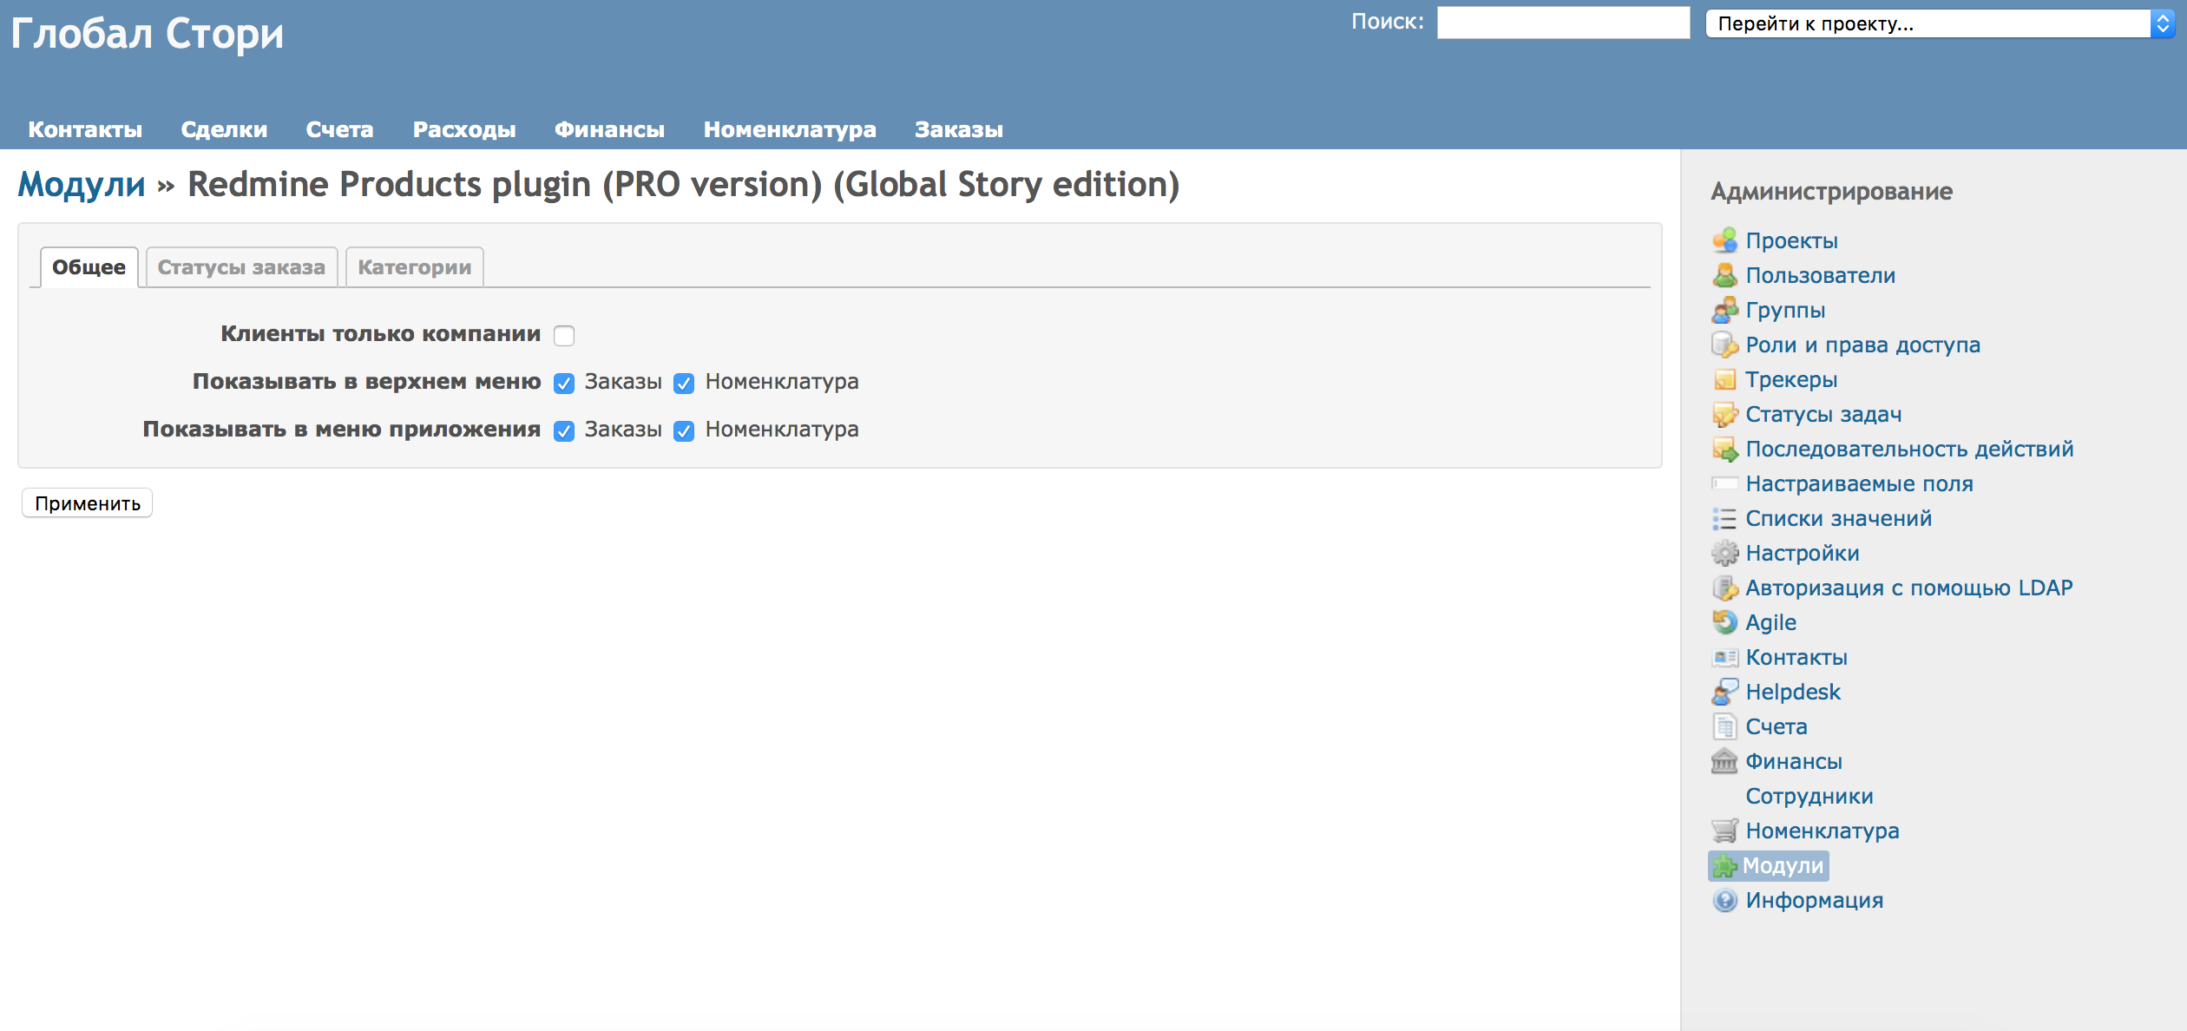Click the Статусы задач icon

[1724, 414]
